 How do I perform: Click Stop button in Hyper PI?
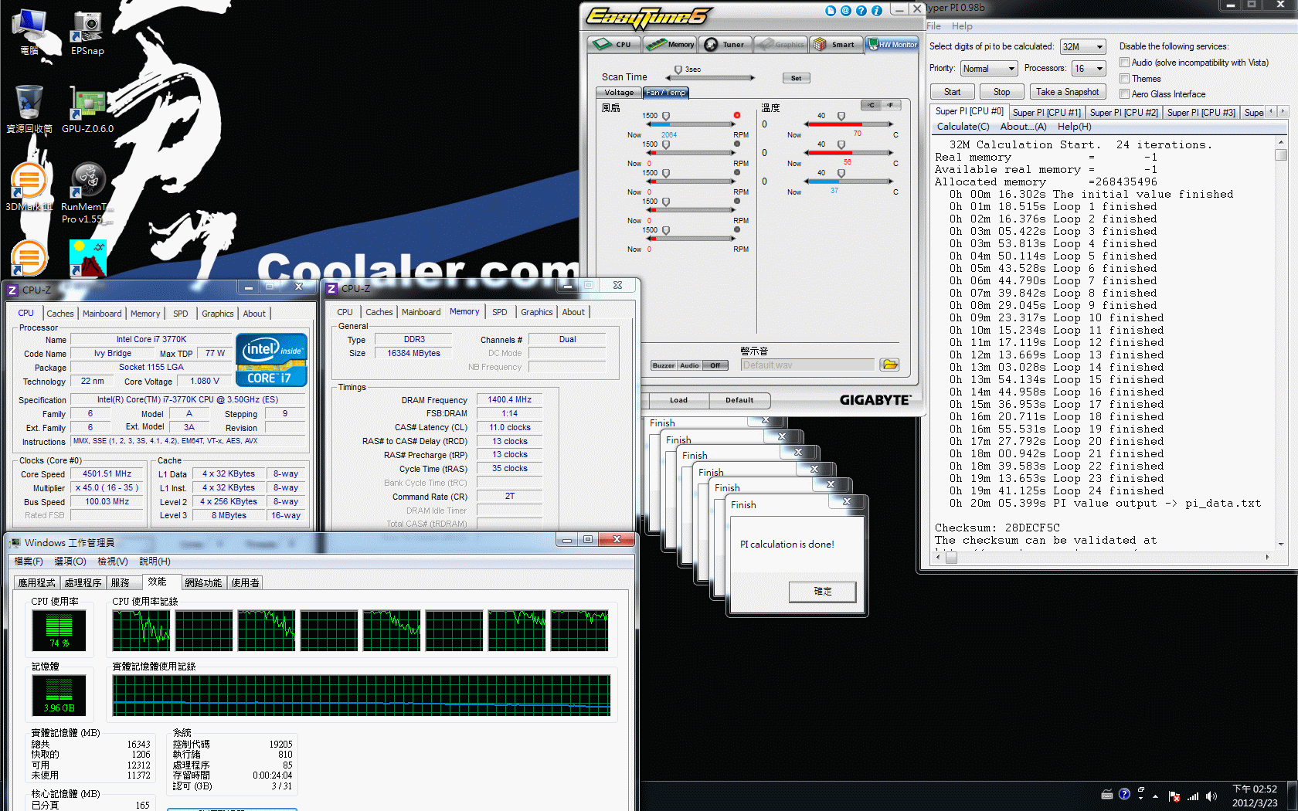coord(1001,92)
